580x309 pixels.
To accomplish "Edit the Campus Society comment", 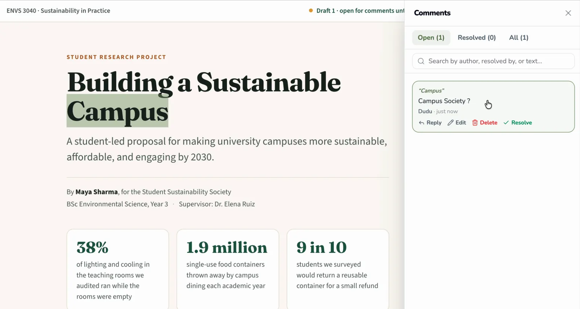I will (x=457, y=123).
